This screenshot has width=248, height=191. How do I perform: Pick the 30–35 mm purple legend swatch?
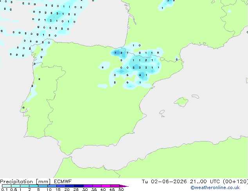click(x=88, y=186)
